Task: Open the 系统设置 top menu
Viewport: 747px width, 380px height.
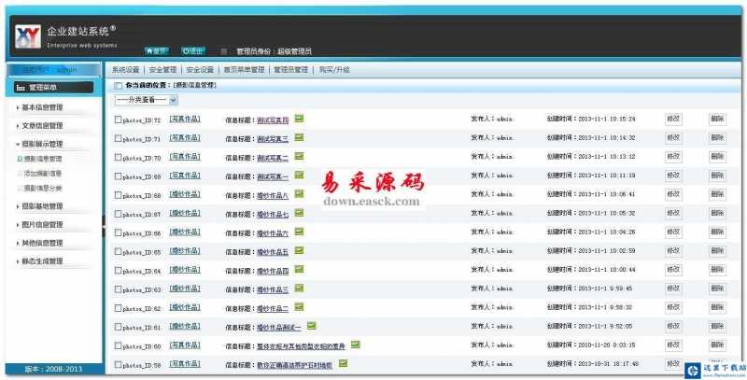Action: (126, 70)
